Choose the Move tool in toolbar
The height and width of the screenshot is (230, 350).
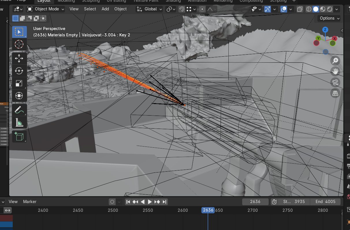coord(19,58)
